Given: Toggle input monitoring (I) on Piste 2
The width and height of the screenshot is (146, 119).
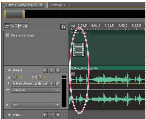Looking at the screenshot, I should (x=64, y=115).
